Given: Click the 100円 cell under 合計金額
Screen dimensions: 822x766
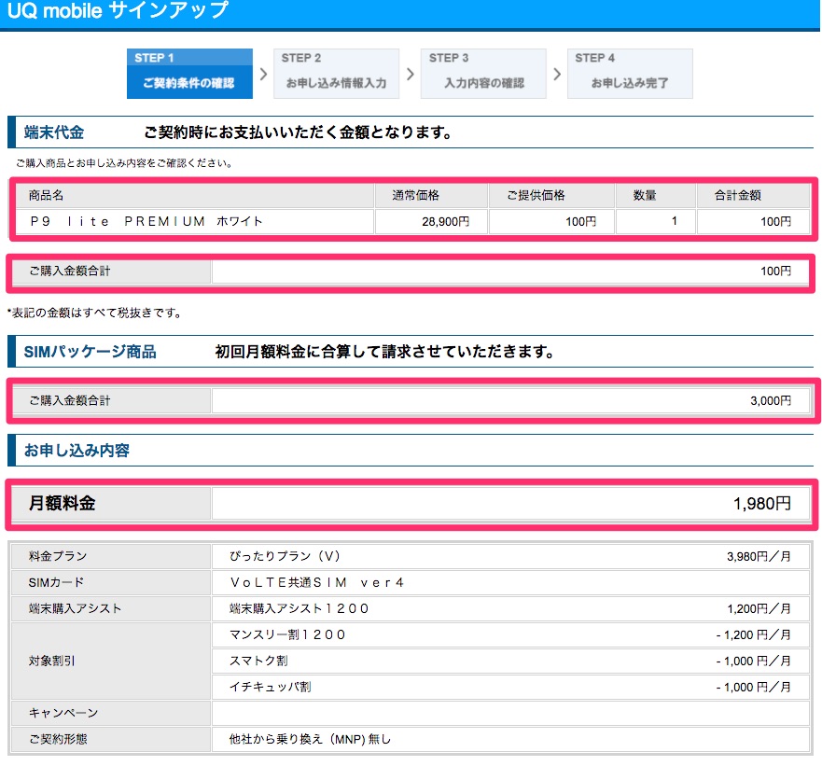Looking at the screenshot, I should click(x=753, y=221).
